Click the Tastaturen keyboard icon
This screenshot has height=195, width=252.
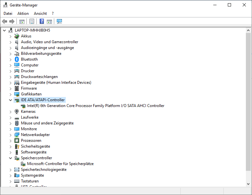[17, 181]
